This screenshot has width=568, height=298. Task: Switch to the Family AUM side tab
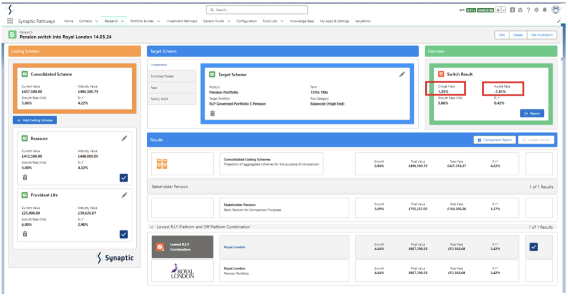(172, 99)
